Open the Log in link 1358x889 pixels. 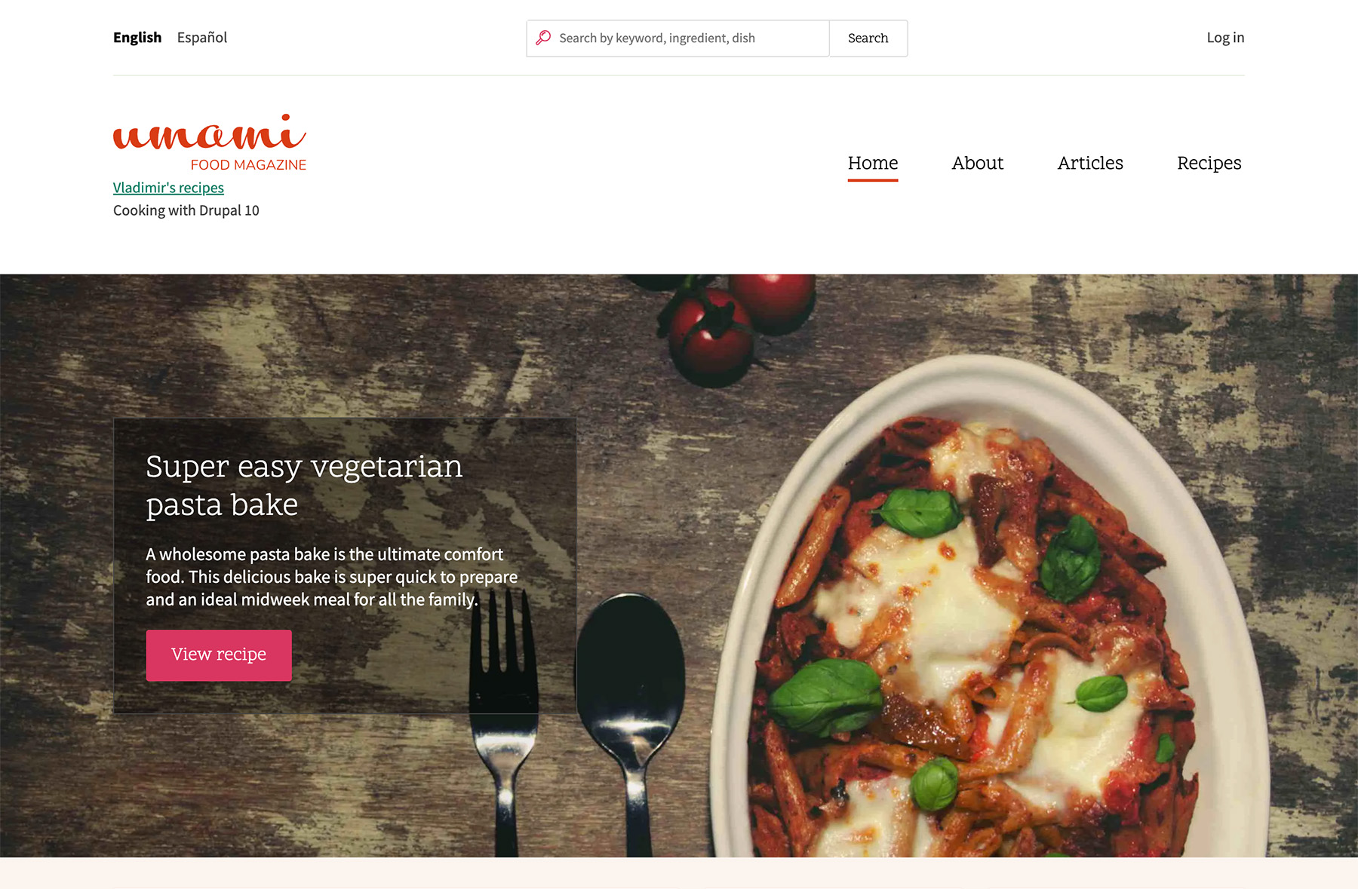pyautogui.click(x=1225, y=37)
